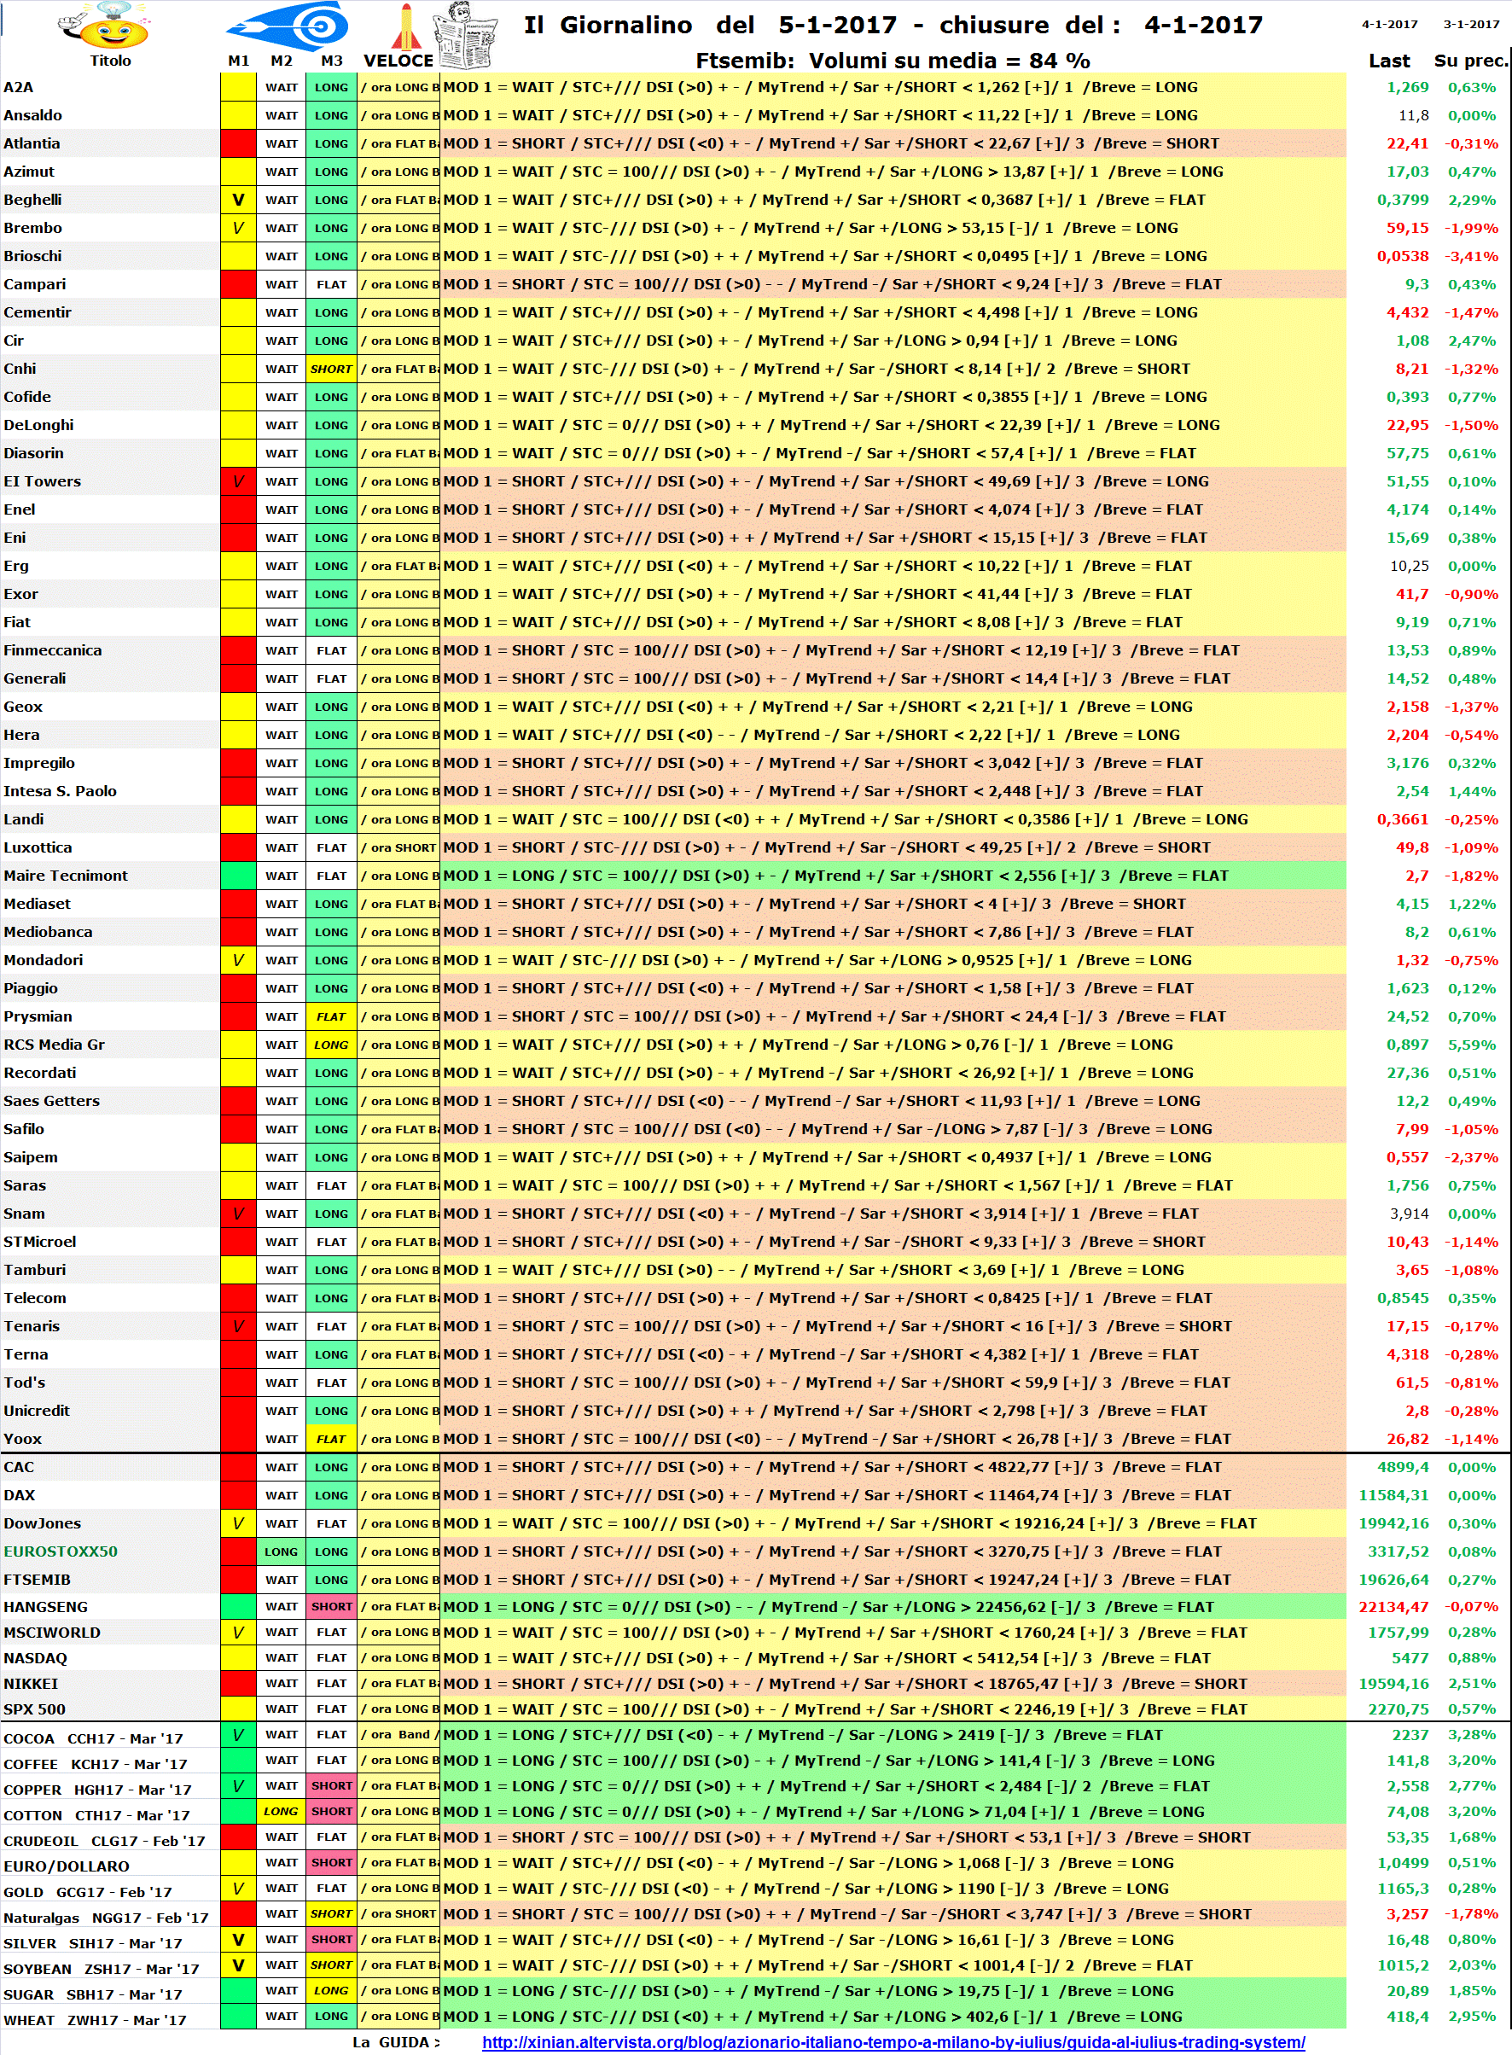Click the WHEAT last value 418,4
Viewport: 1512px width, 2055px height.
pyautogui.click(x=1407, y=2017)
